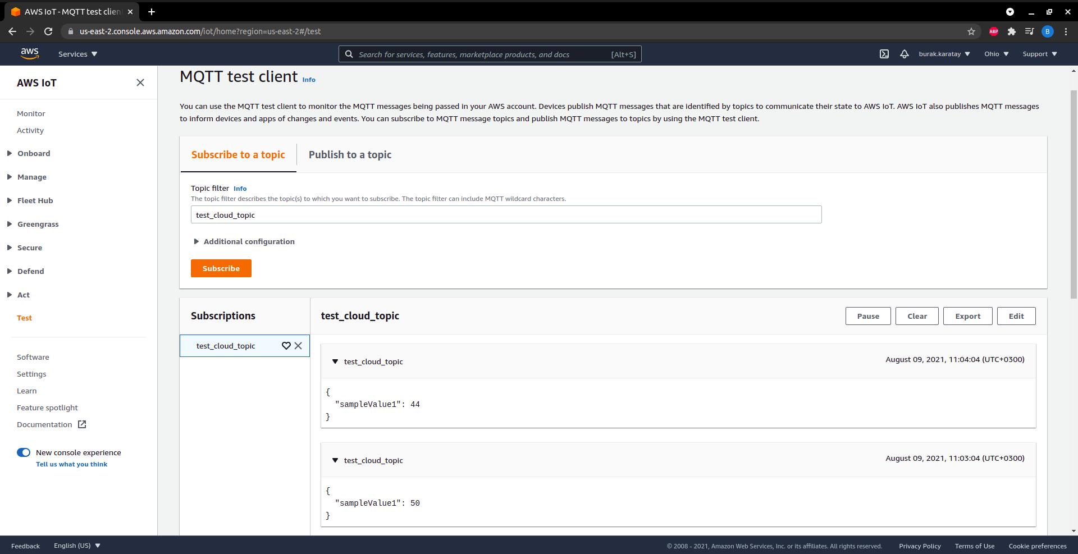Click the AWS services search box
Screen dimensions: 1078x554
tap(490, 54)
